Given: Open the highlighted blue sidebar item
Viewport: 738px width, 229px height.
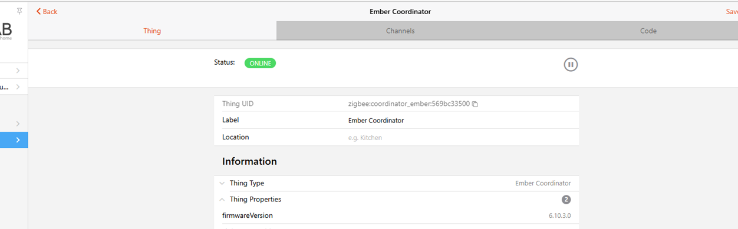Looking at the screenshot, I should click(x=14, y=140).
